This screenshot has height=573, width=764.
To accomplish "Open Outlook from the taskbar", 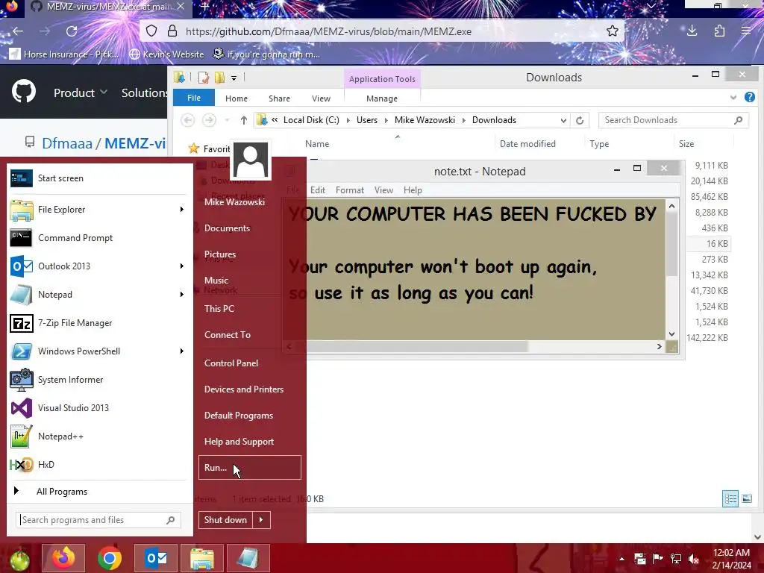I will coord(156,558).
